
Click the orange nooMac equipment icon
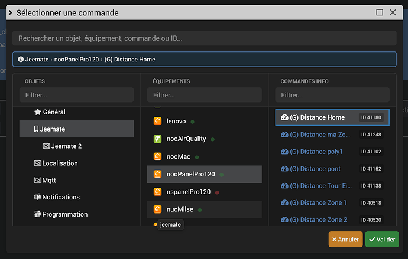point(157,156)
